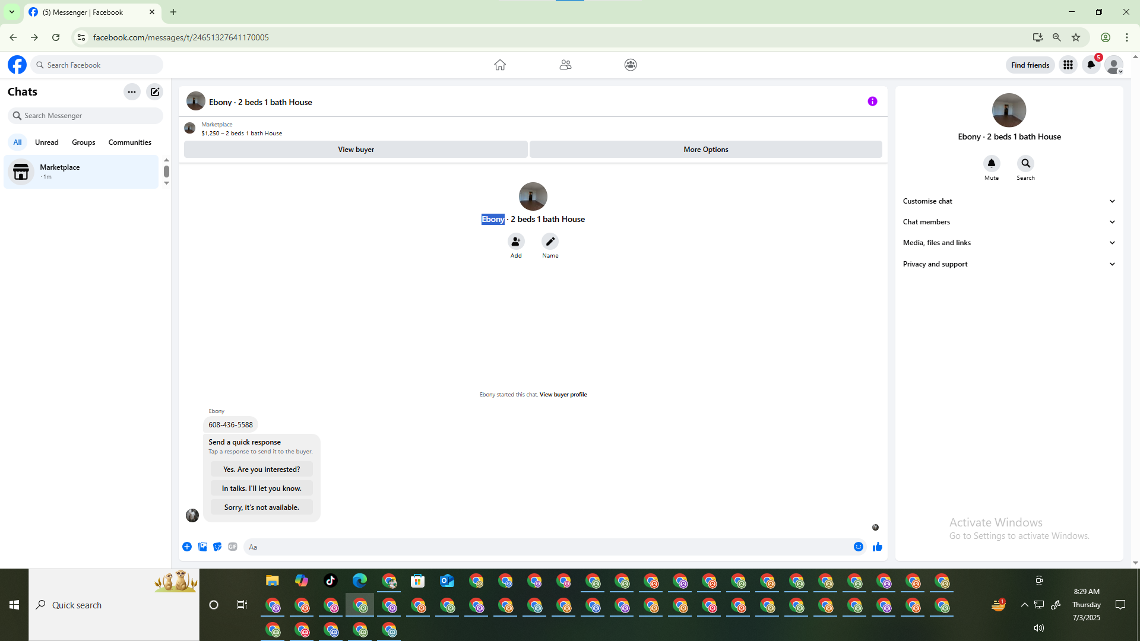This screenshot has height=641, width=1140.
Task: Expand the Customise chat section
Action: click(x=1008, y=201)
